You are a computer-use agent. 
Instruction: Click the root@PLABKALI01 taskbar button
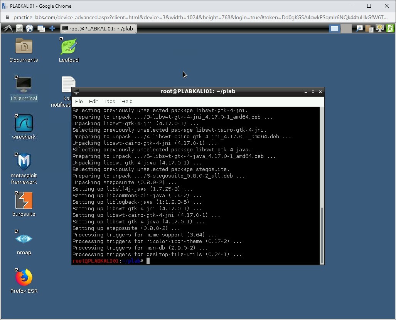pos(98,28)
